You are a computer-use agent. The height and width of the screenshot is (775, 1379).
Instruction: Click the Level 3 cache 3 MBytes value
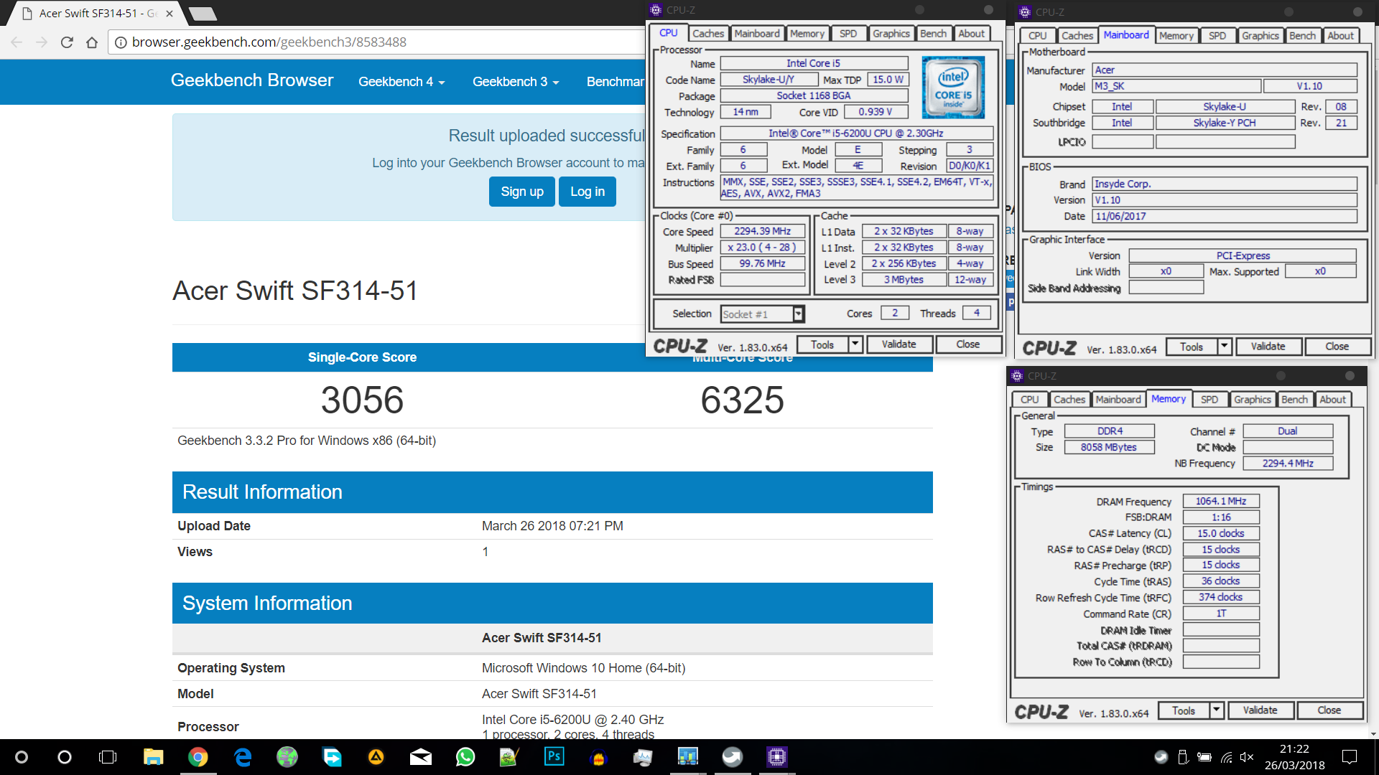coord(904,280)
